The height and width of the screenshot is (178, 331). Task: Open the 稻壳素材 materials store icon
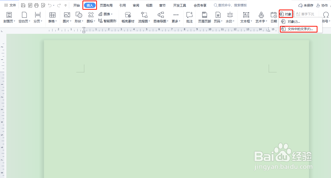[128, 15]
